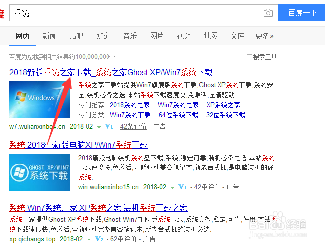Open the 知道 tab

103,36
